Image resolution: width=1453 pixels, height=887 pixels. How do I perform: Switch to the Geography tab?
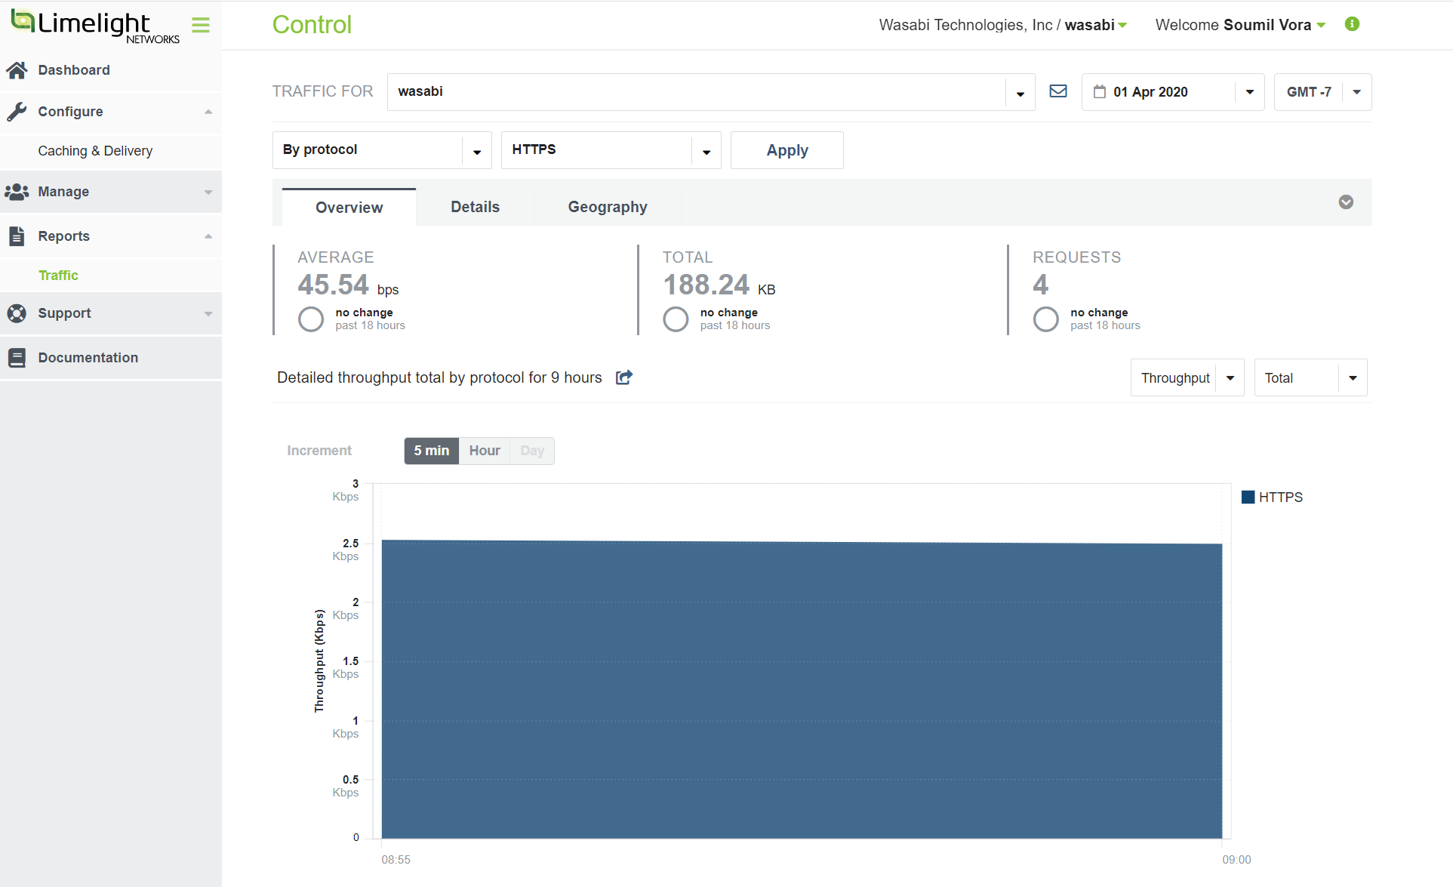tap(608, 207)
